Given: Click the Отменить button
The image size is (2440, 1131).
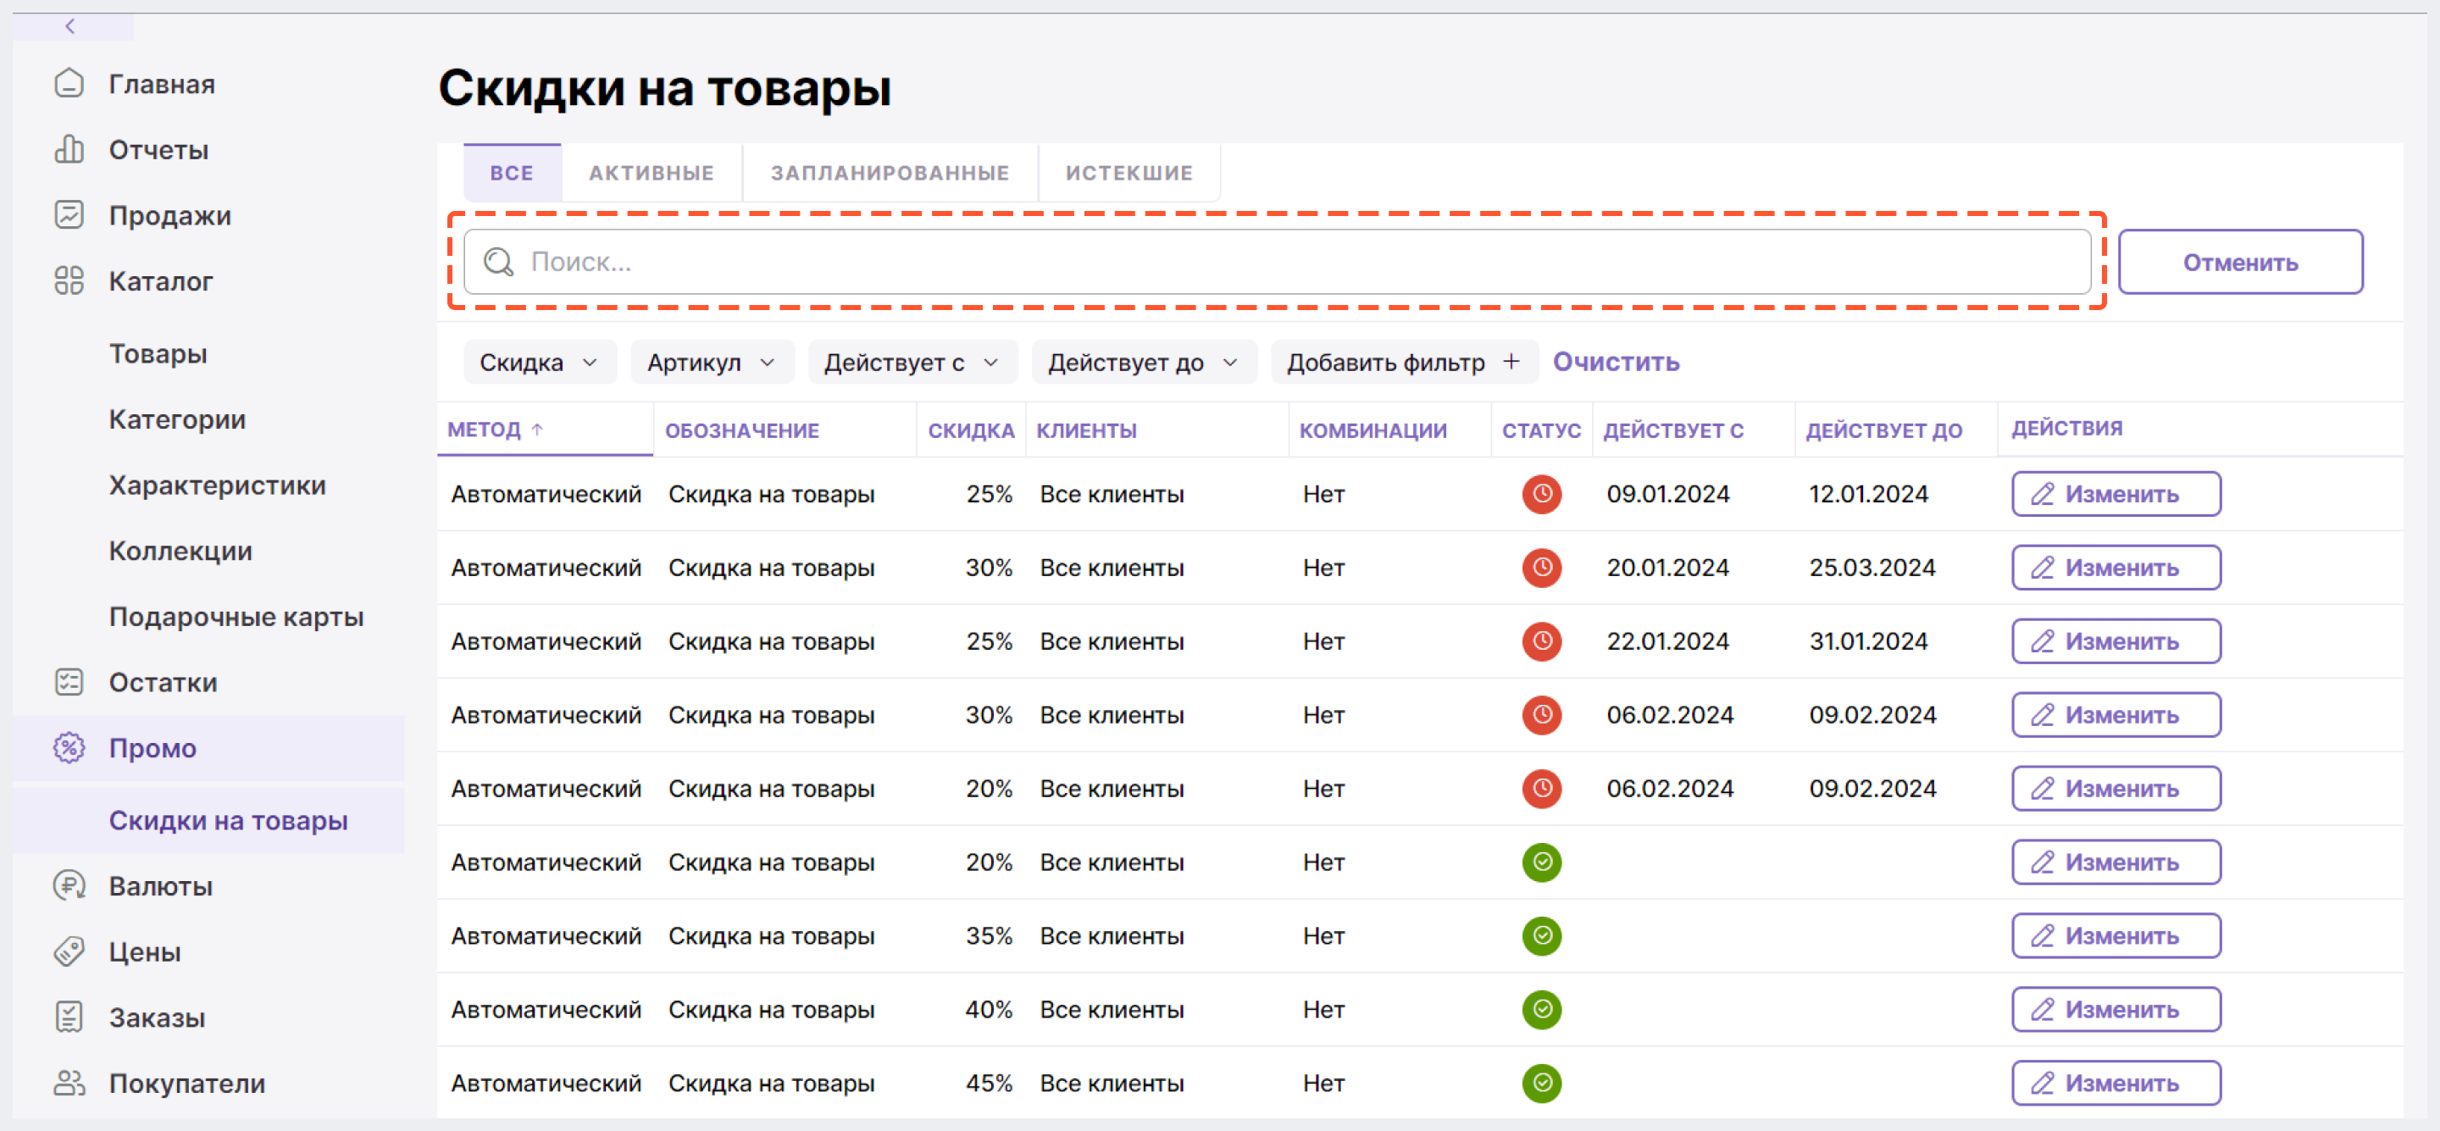Looking at the screenshot, I should 2240,262.
